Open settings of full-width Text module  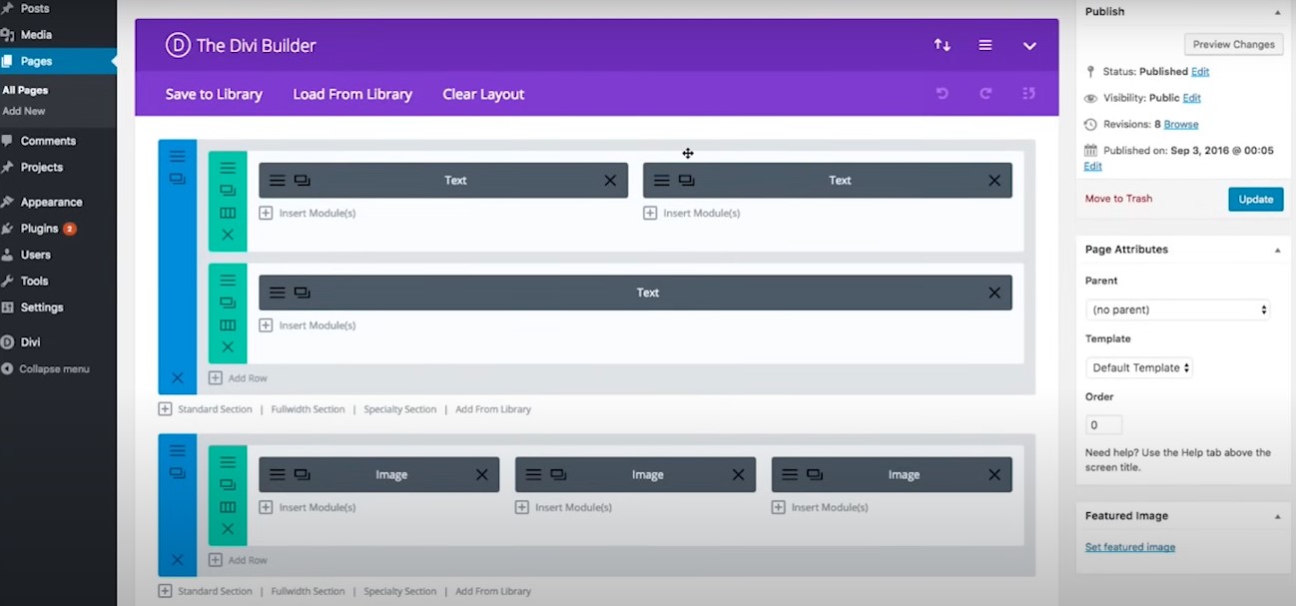pyautogui.click(x=278, y=293)
